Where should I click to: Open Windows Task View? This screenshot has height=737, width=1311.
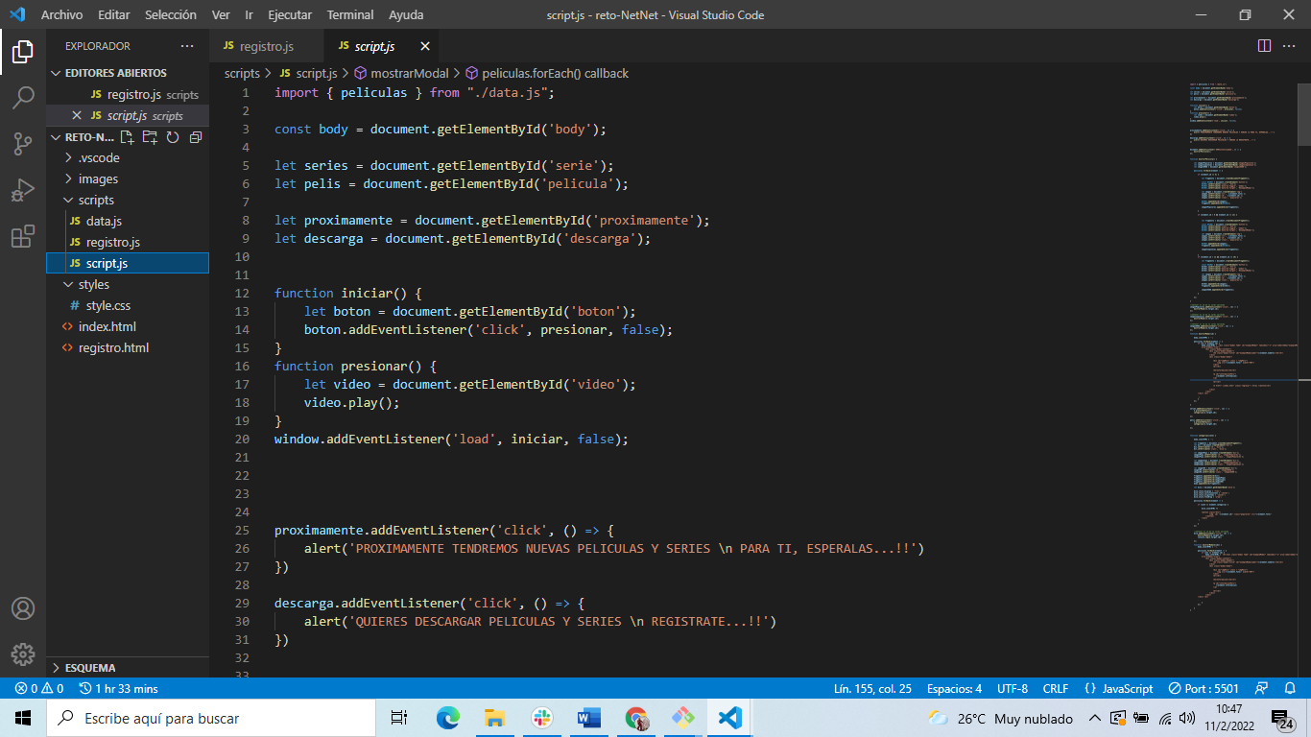pos(399,718)
